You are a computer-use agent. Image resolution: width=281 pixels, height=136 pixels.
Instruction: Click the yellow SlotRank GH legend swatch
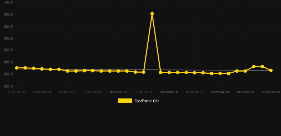coord(125,101)
